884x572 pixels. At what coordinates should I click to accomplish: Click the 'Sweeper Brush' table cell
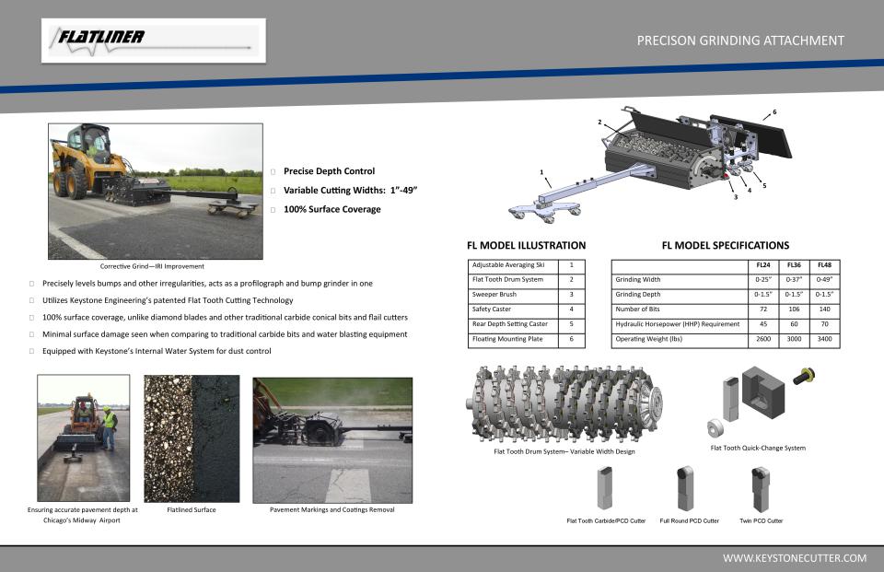pos(513,295)
